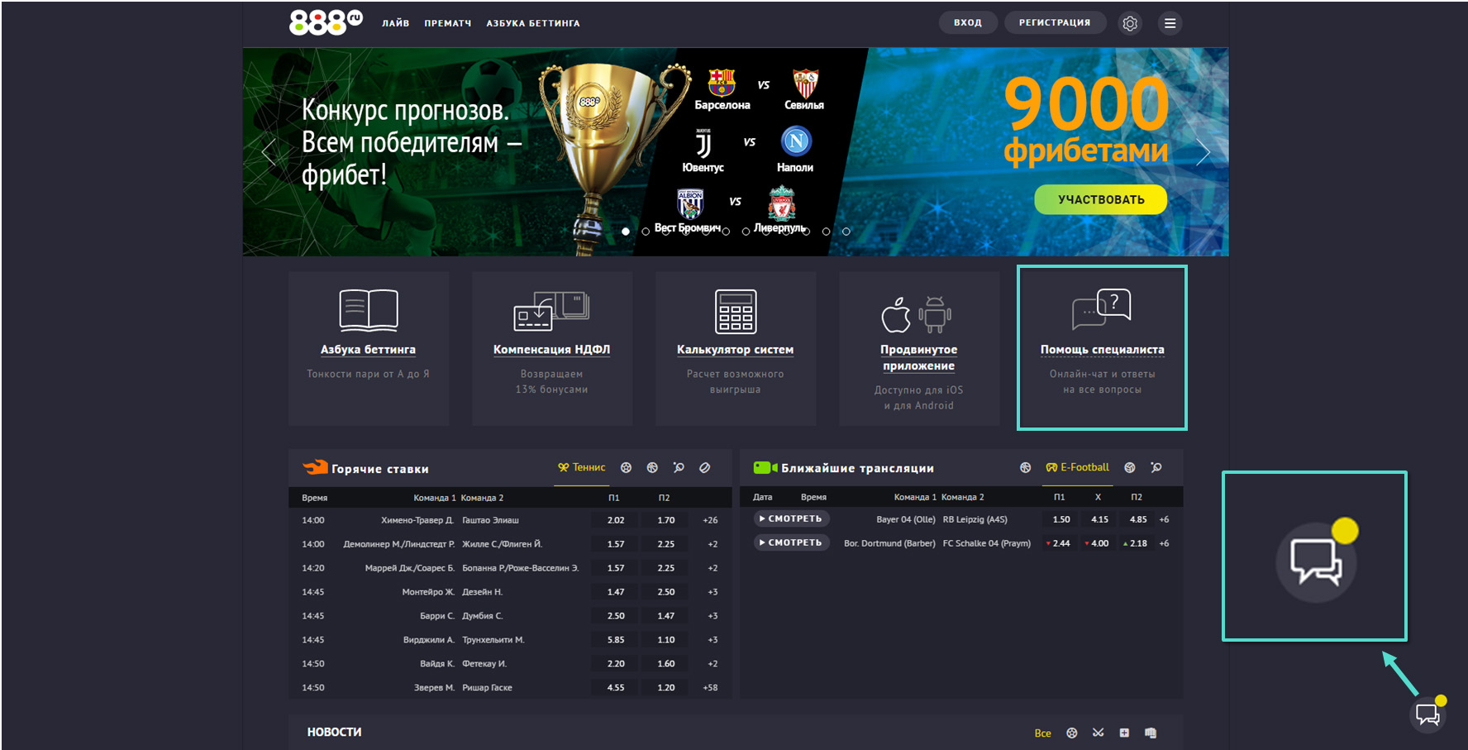1468x750 pixels.
Task: Pick odds 2.44 for Bor. Dortmund
Action: click(1060, 543)
